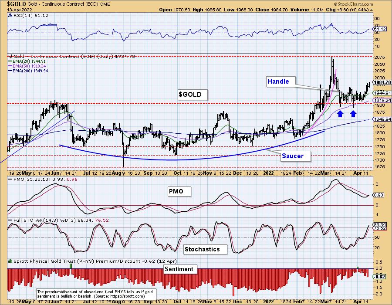Click the Stochastics label box
392x305 pixels.
click(205, 249)
